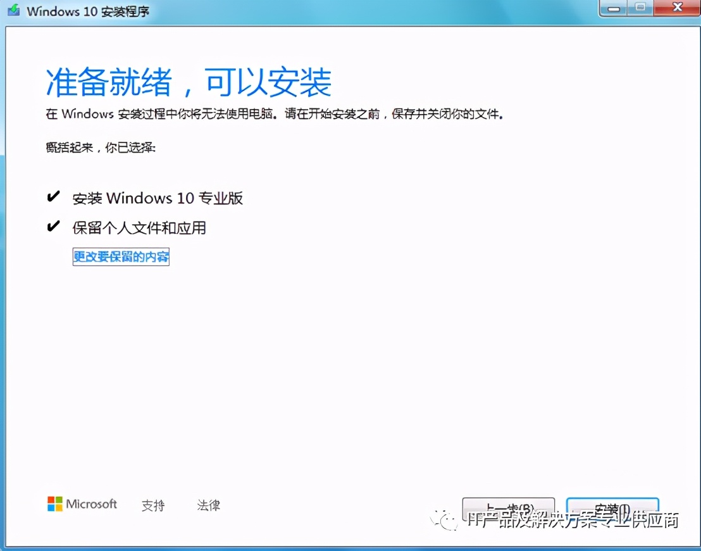Select the line 安装 Windows 10 专业版
Screen dimensions: 701x551
pyautogui.click(x=158, y=198)
